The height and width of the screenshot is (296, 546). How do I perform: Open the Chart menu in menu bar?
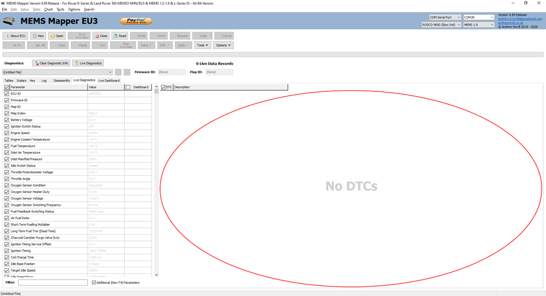(x=49, y=9)
